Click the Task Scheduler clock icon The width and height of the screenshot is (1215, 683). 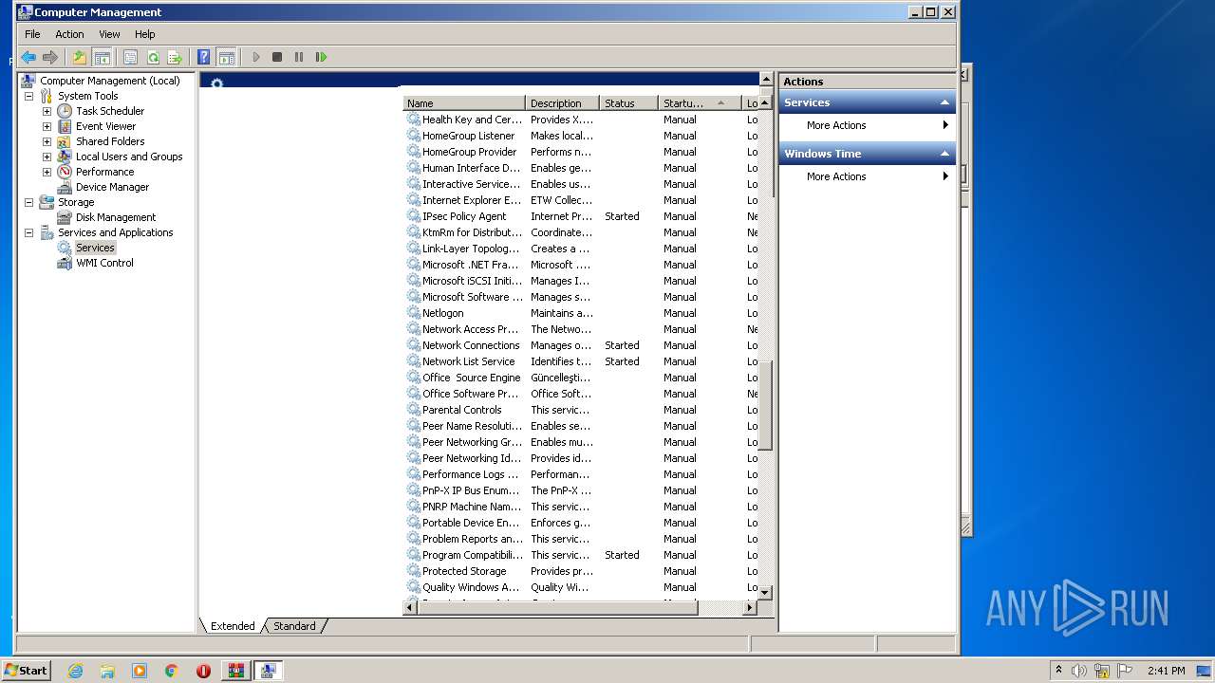(65, 111)
